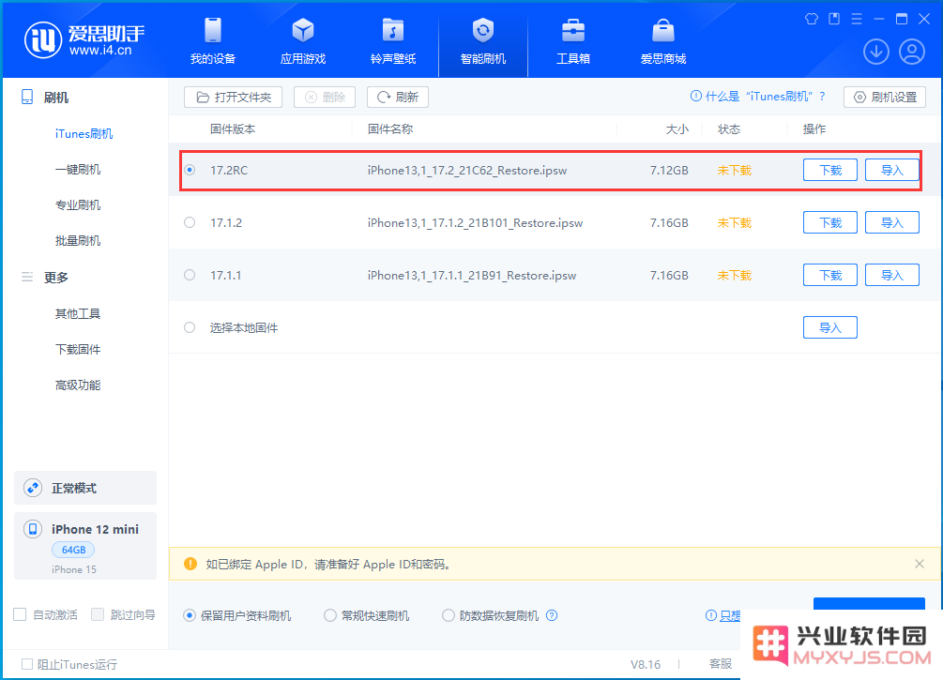
Task: Close the Apple ID warning banner
Action: pyautogui.click(x=919, y=564)
